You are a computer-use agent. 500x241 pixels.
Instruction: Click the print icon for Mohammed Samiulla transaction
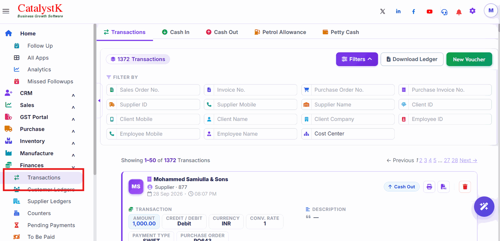[x=429, y=187]
